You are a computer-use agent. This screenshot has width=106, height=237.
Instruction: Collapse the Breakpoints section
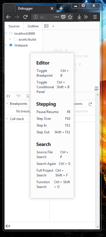(7, 103)
